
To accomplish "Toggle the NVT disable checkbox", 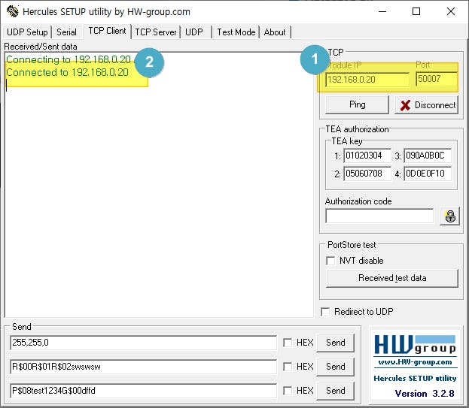I will click(330, 261).
